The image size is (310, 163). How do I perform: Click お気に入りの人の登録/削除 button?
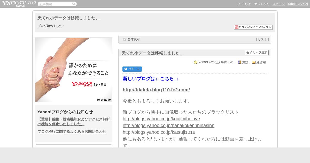[x=253, y=27]
